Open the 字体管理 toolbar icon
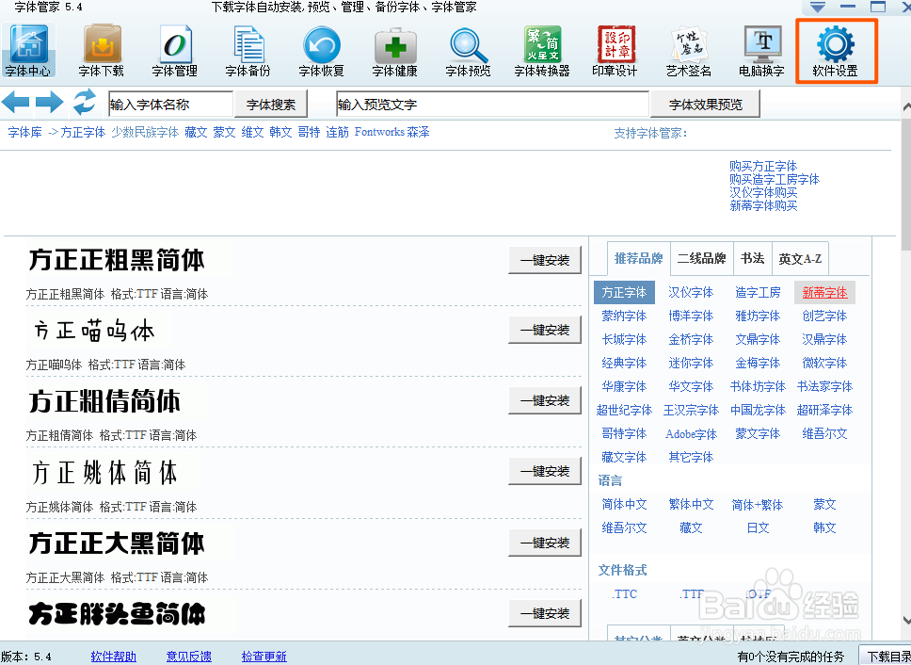 tap(175, 51)
